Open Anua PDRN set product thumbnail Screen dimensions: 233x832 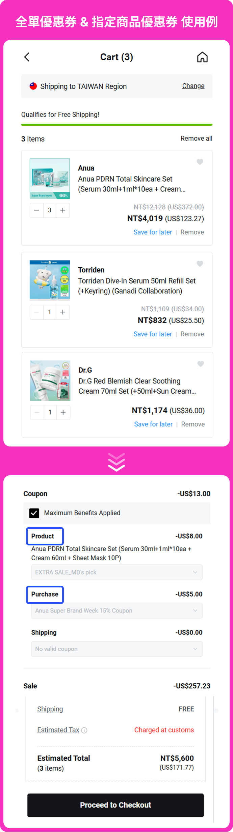click(50, 179)
